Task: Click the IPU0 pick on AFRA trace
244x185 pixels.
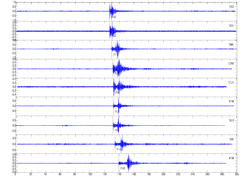Action: point(122,168)
